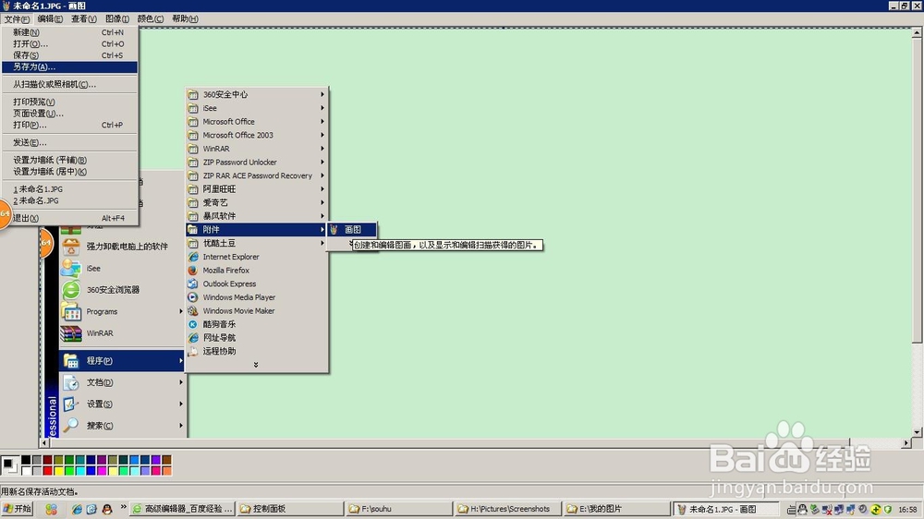Click the double-chevron expander below 远程协助

(256, 366)
